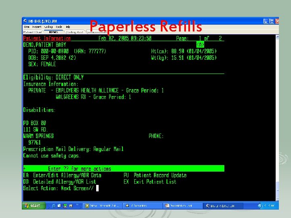Click the Windows Start button
The width and height of the screenshot is (291, 218).
34,206
